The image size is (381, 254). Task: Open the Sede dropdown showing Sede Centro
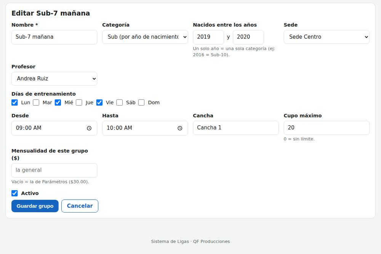tap(327, 37)
